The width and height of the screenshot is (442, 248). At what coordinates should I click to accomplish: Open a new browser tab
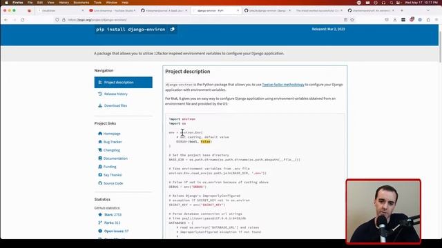coord(402,10)
